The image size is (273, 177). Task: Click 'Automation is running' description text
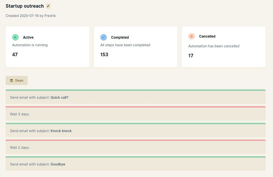pos(30,45)
